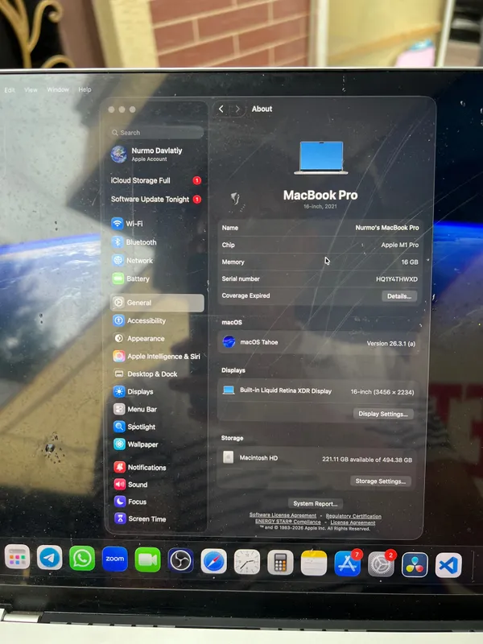
Task: Go back using the back chevron
Action: 221,109
